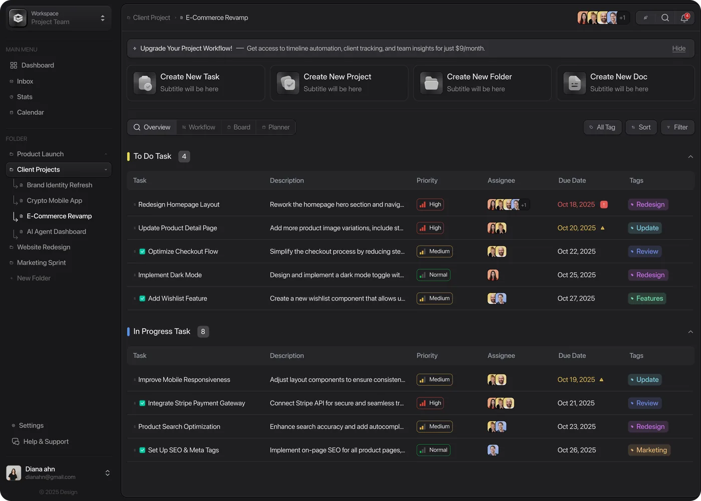The width and height of the screenshot is (701, 501).
Task: Open the Filter options
Action: (677, 127)
